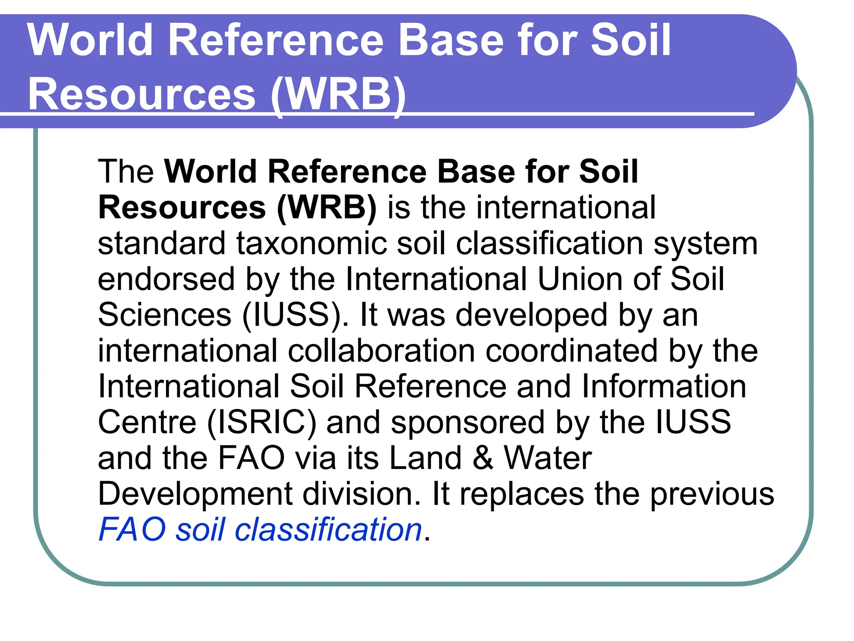Click the phrase 'standard taxonomic soil classification system'

coord(427,244)
